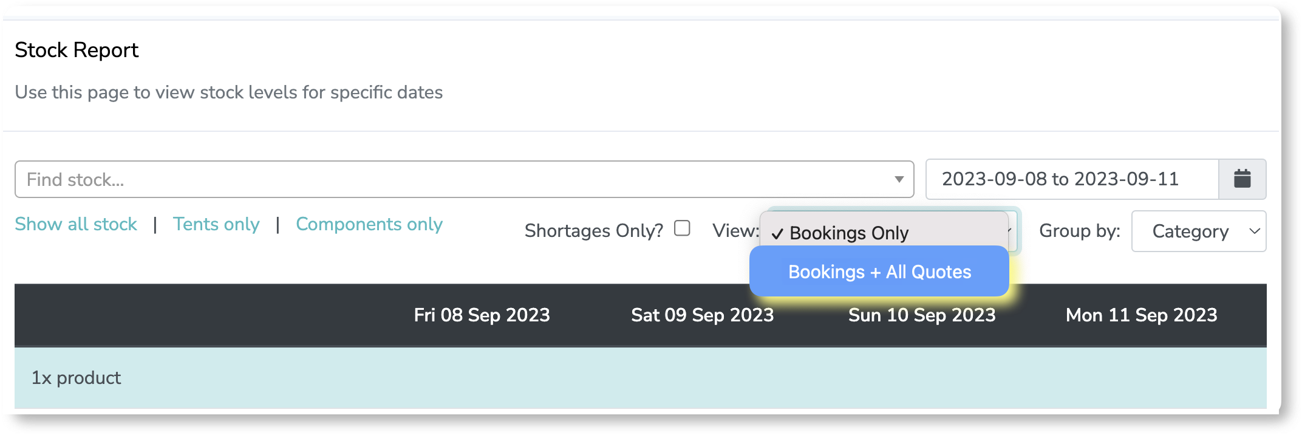Click the Stock Report page heading
This screenshot has width=1302, height=435.
[77, 50]
